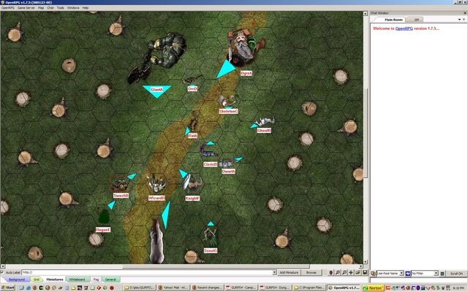Select the RogueE miniature label

[103, 230]
